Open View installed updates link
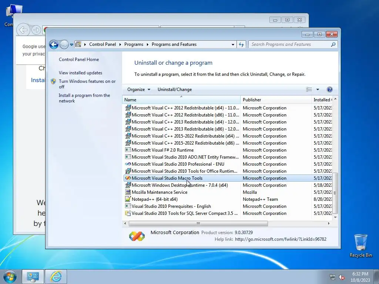 pos(80,73)
